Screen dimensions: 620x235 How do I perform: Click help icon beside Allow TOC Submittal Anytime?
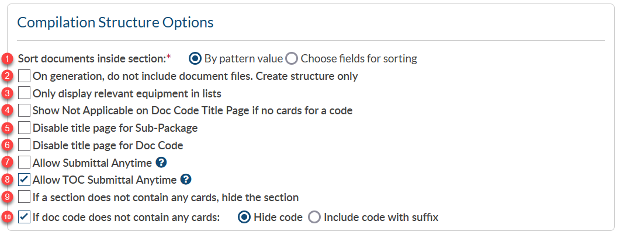[186, 180]
